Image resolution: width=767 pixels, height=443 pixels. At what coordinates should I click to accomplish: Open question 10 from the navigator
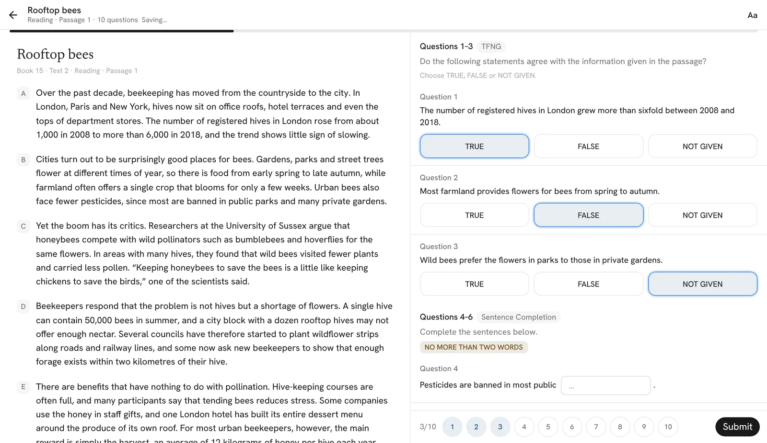(x=668, y=427)
